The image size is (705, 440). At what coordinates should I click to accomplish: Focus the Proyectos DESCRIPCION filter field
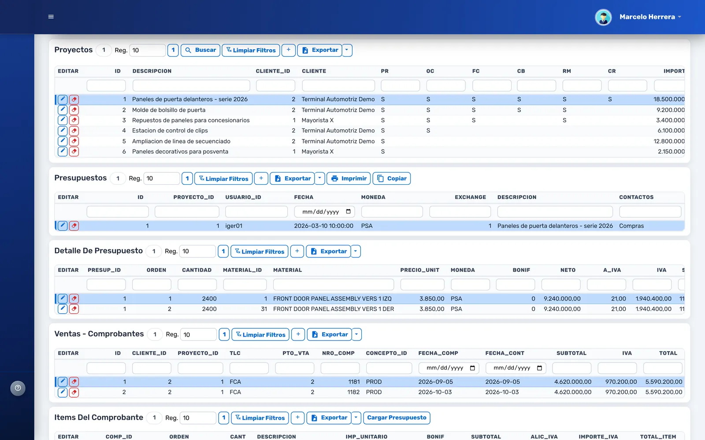(x=191, y=85)
